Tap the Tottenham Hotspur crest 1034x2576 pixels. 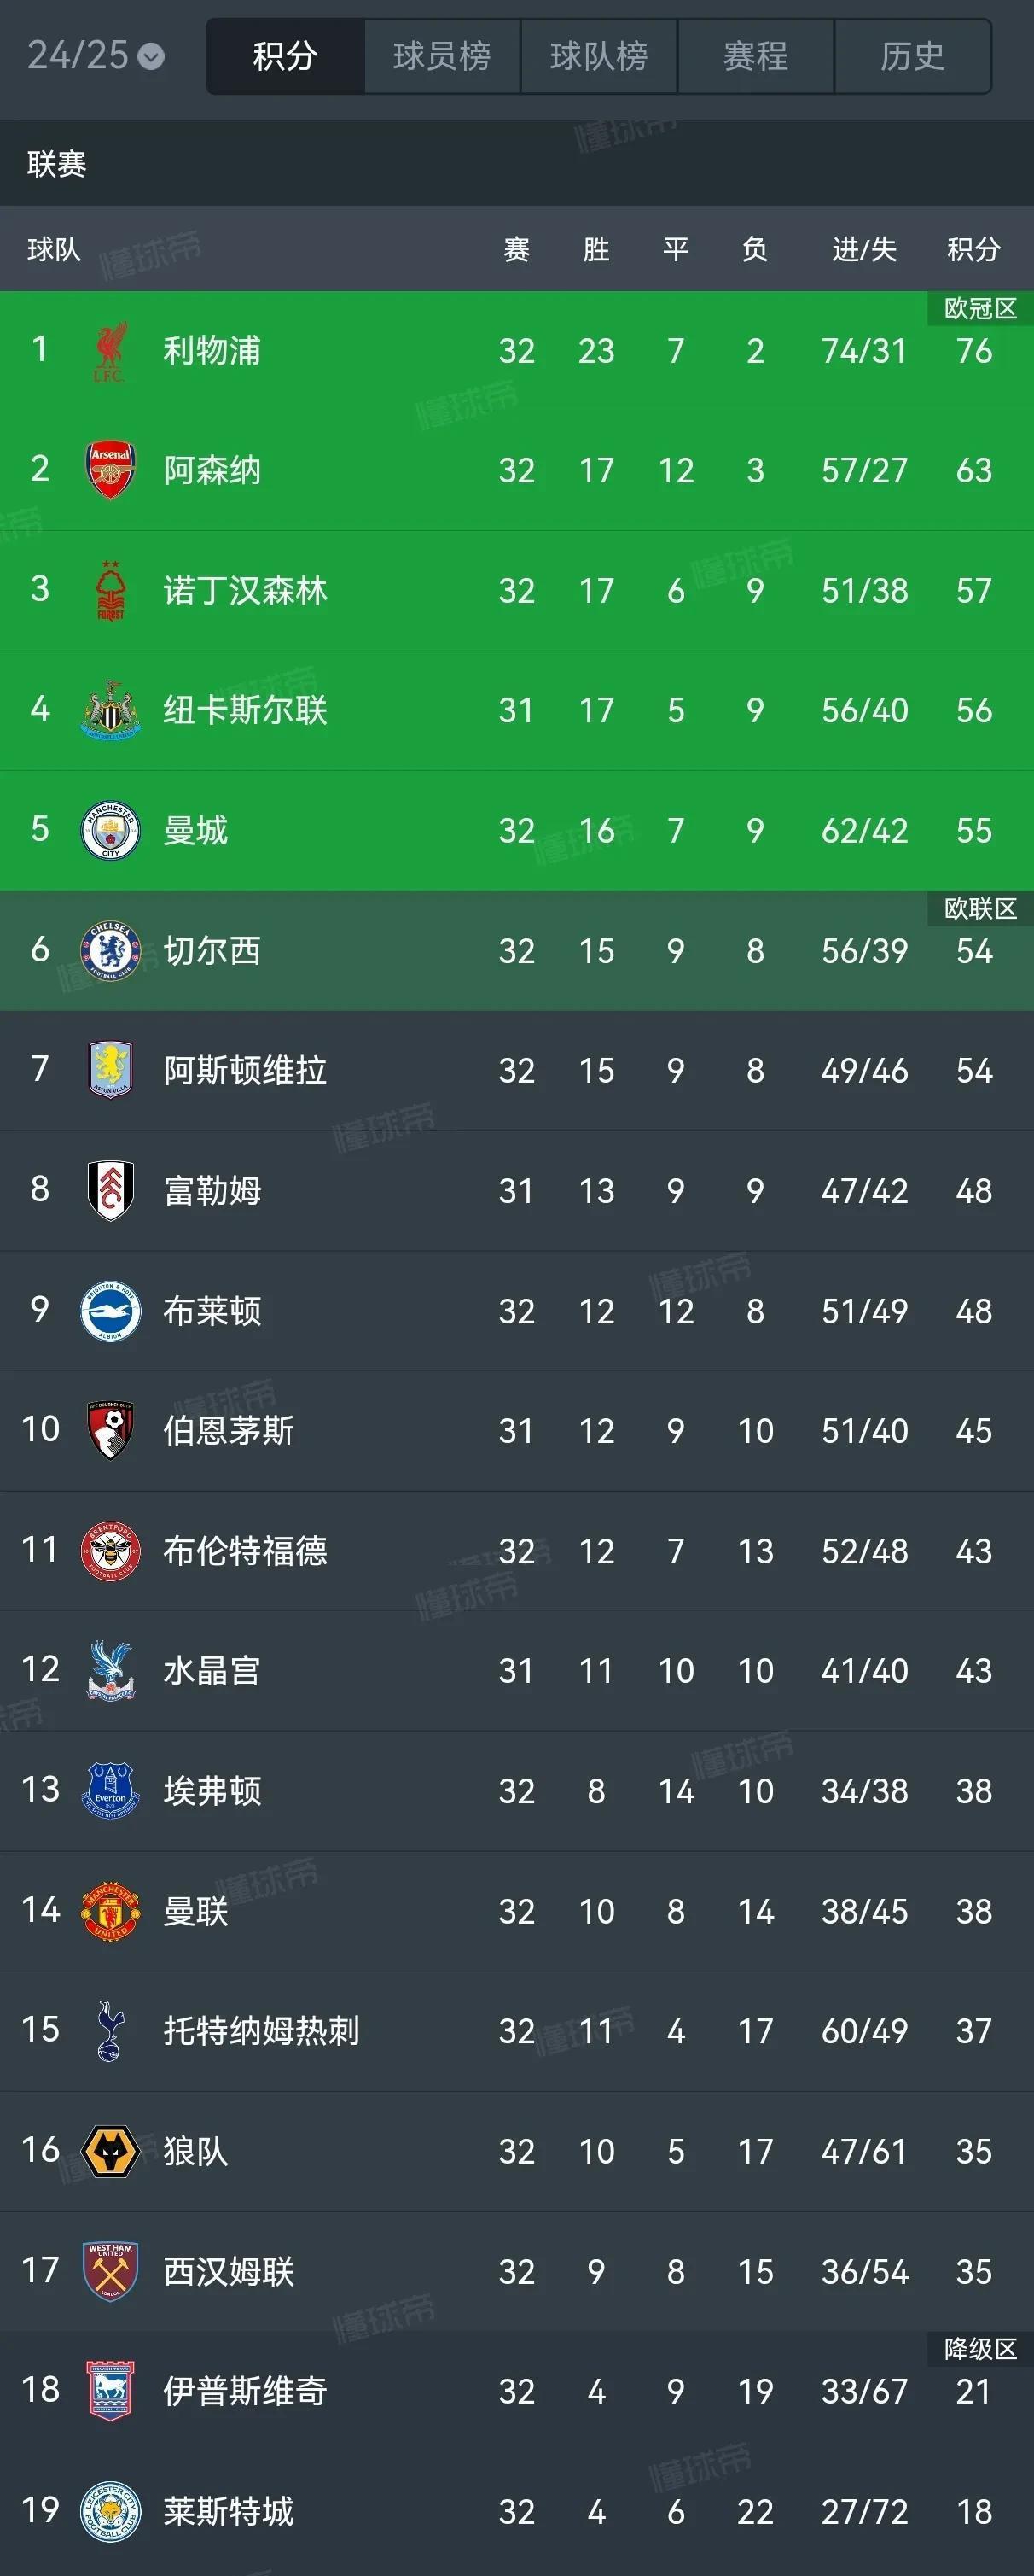[x=110, y=2030]
